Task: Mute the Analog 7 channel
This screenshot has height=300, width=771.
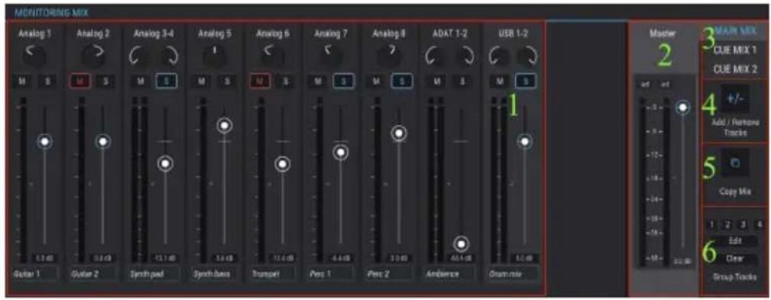Action: coord(318,81)
